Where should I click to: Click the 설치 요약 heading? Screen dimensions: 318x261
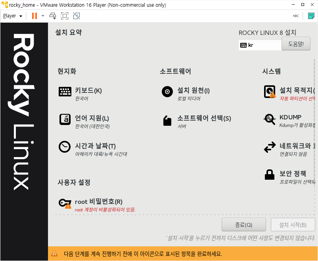click(69, 32)
